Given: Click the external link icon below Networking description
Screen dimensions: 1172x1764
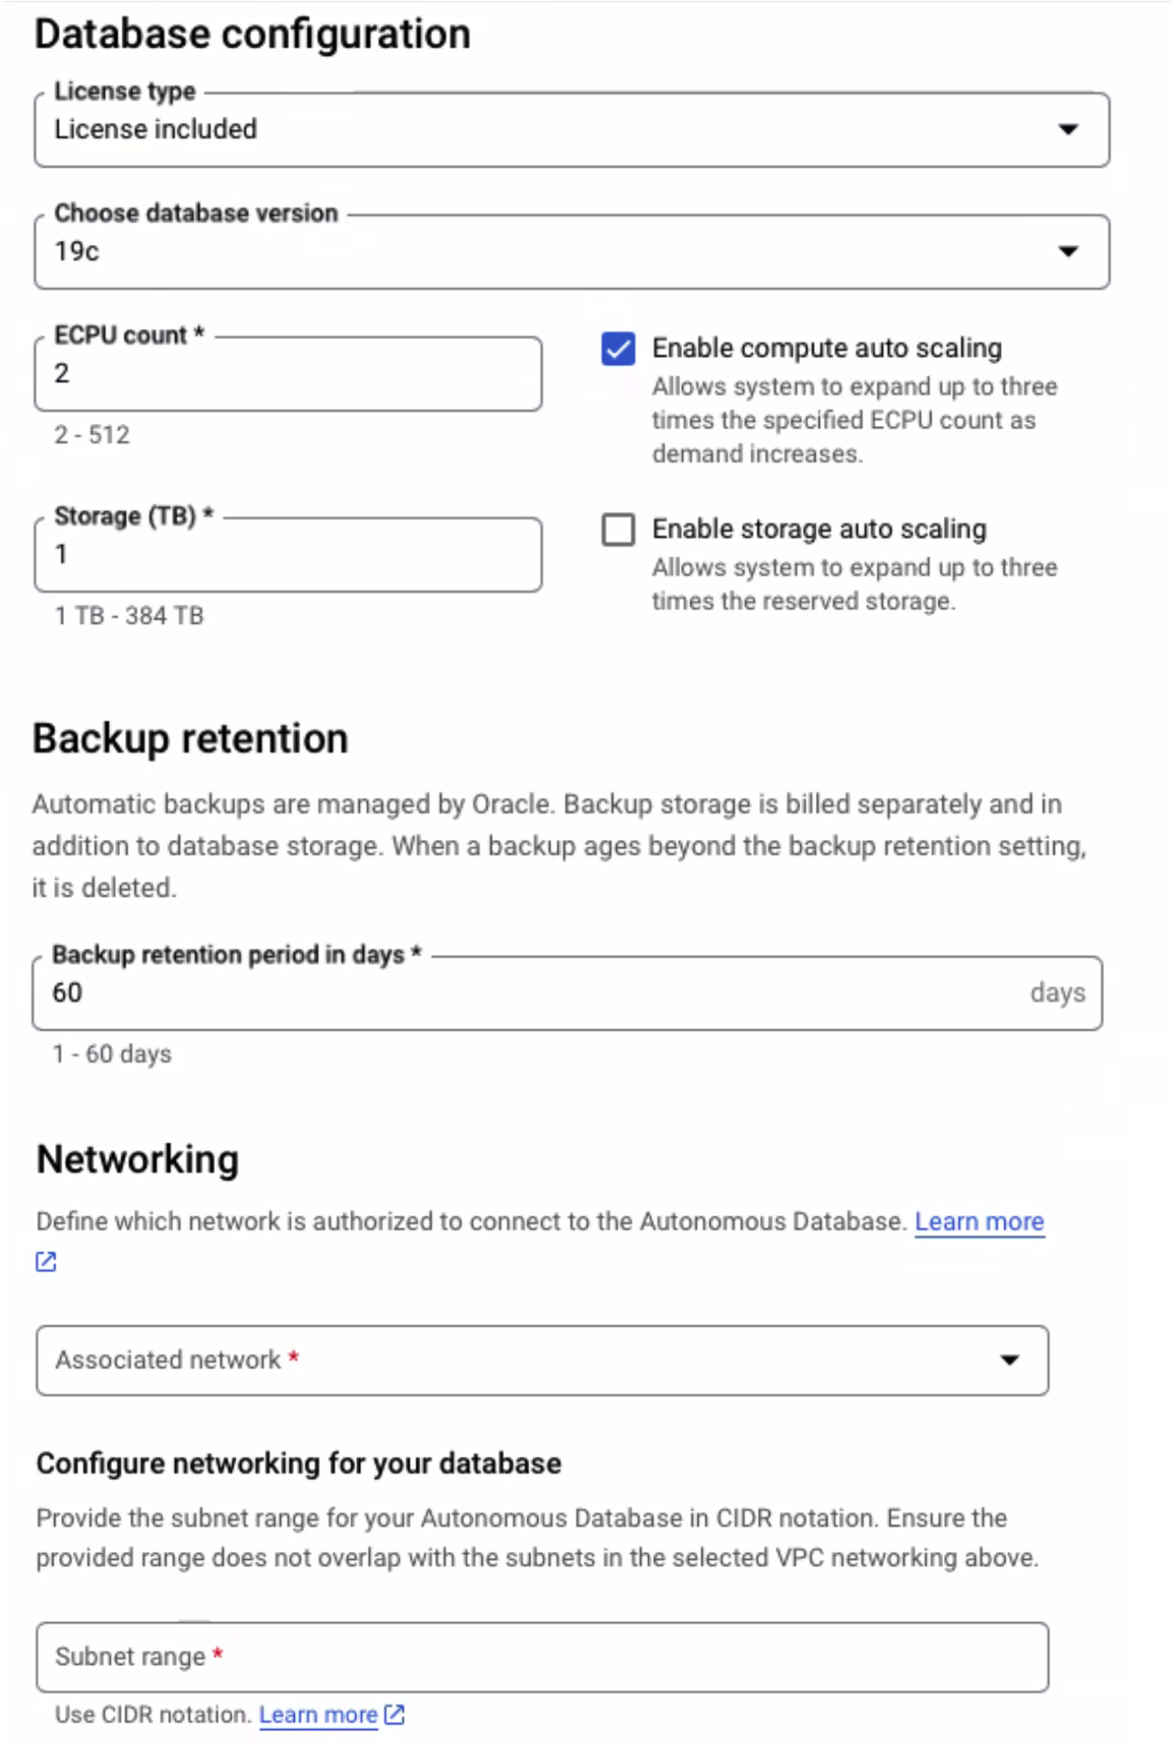Looking at the screenshot, I should [44, 1261].
